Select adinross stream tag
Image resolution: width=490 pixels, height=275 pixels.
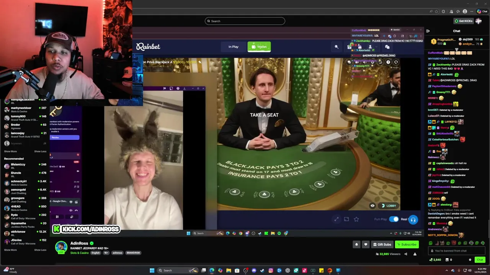click(x=118, y=253)
